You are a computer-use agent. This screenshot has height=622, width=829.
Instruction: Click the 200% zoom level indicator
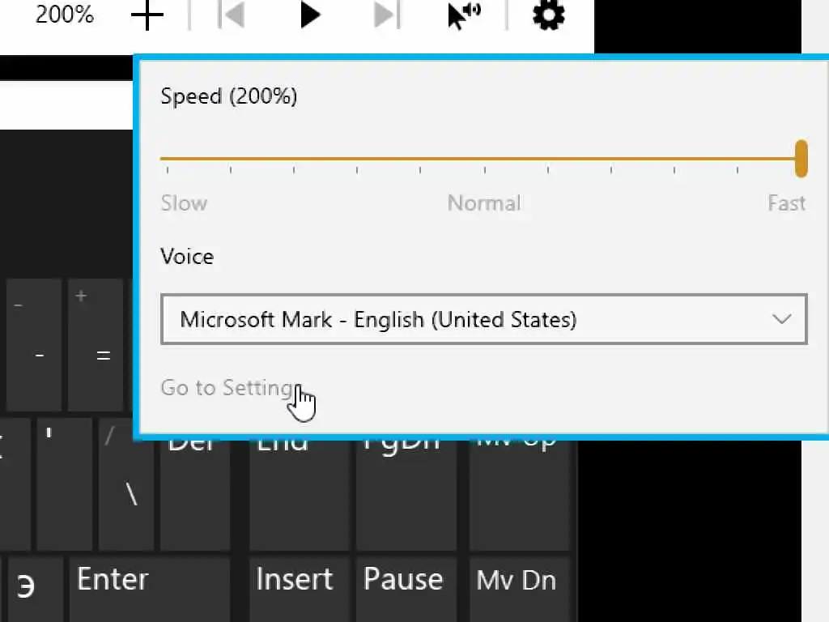(65, 15)
